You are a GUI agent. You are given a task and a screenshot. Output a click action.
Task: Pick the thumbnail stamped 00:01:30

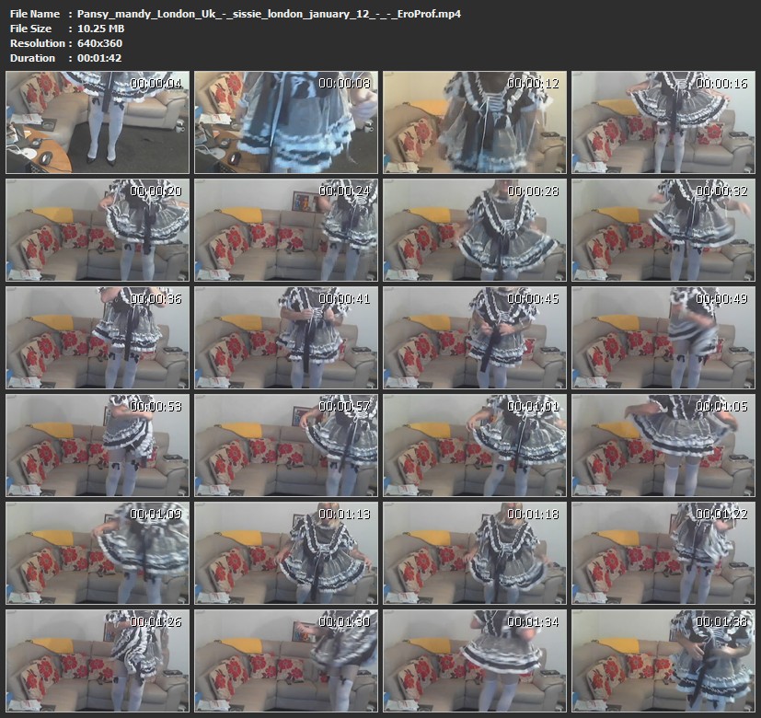pyautogui.click(x=285, y=660)
